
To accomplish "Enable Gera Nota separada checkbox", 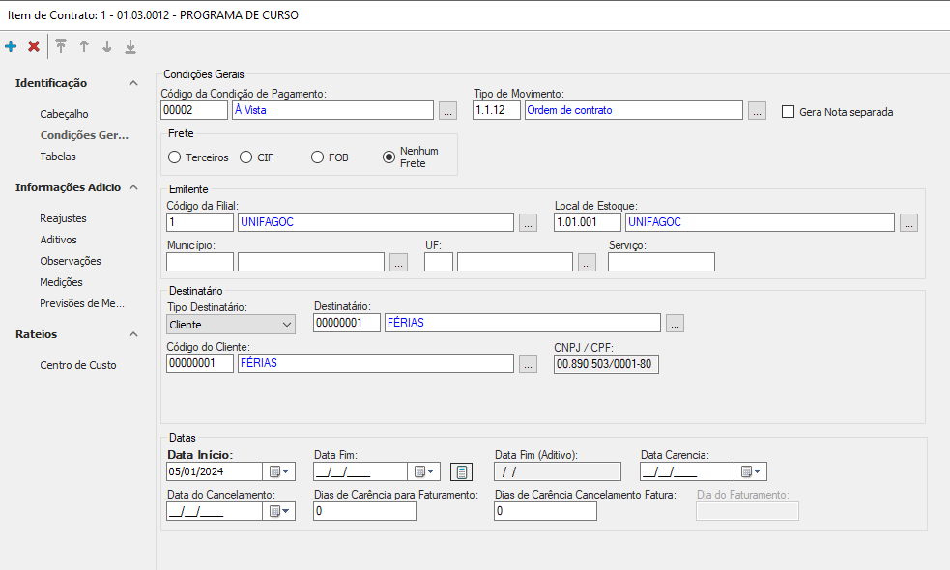I will tap(788, 111).
